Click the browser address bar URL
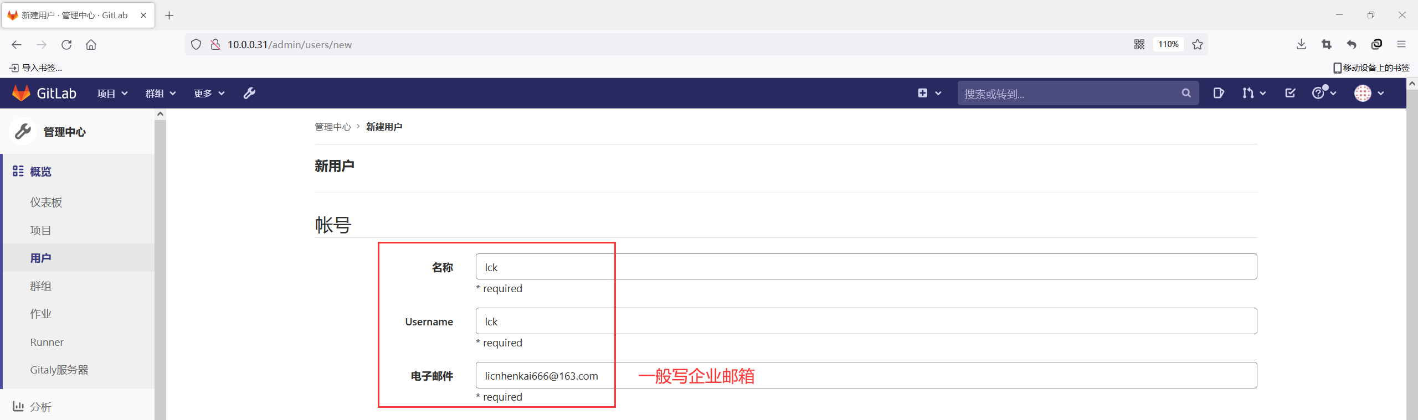Screen dimensions: 1418x420 [289, 45]
